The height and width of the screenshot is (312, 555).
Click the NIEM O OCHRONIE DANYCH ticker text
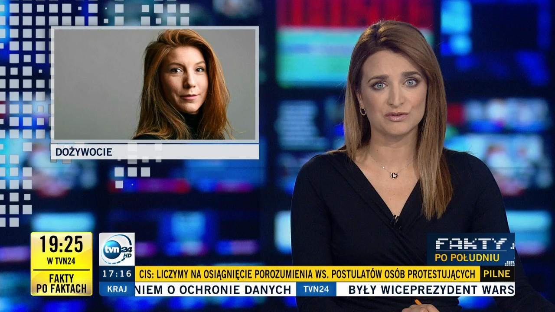pos(213,289)
